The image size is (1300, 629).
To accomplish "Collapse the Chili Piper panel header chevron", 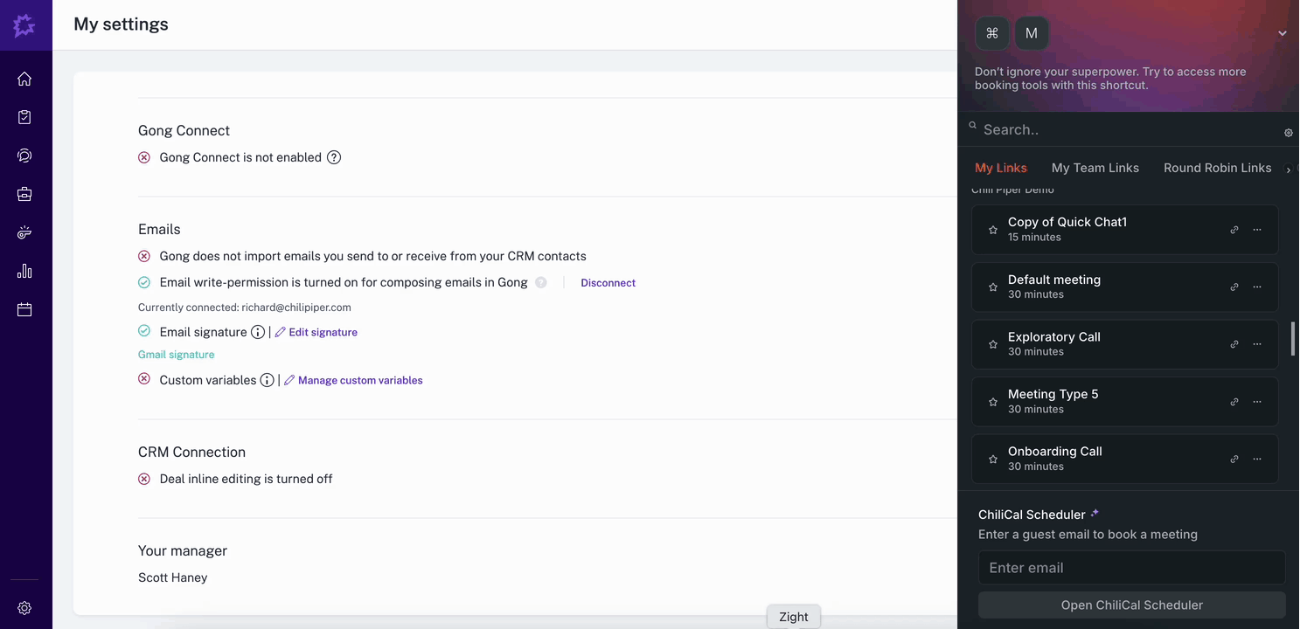I will click(x=1282, y=33).
